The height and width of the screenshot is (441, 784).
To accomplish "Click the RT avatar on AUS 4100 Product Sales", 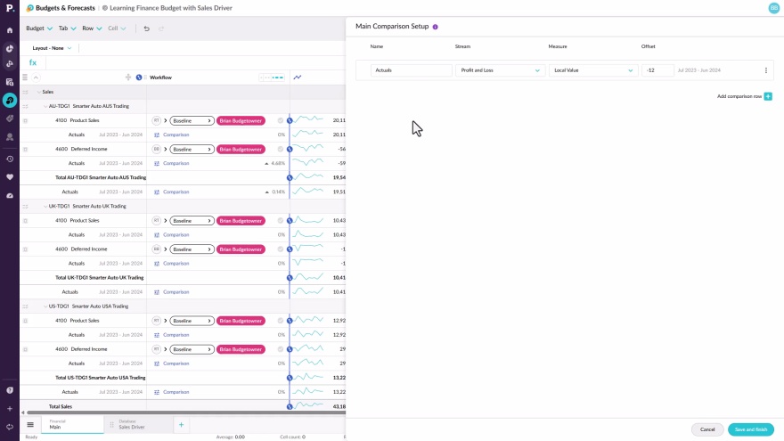I will 157,120.
